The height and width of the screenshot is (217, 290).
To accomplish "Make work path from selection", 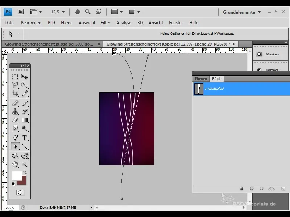I will click(272, 188).
